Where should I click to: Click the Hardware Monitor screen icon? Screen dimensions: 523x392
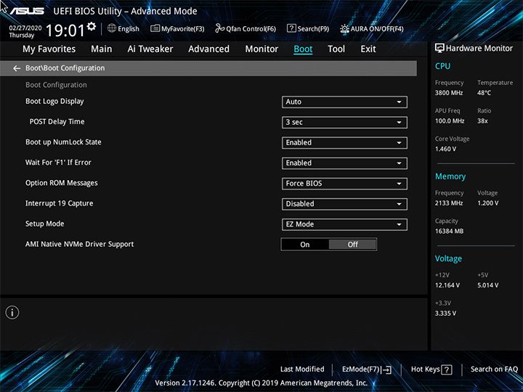tap(439, 48)
